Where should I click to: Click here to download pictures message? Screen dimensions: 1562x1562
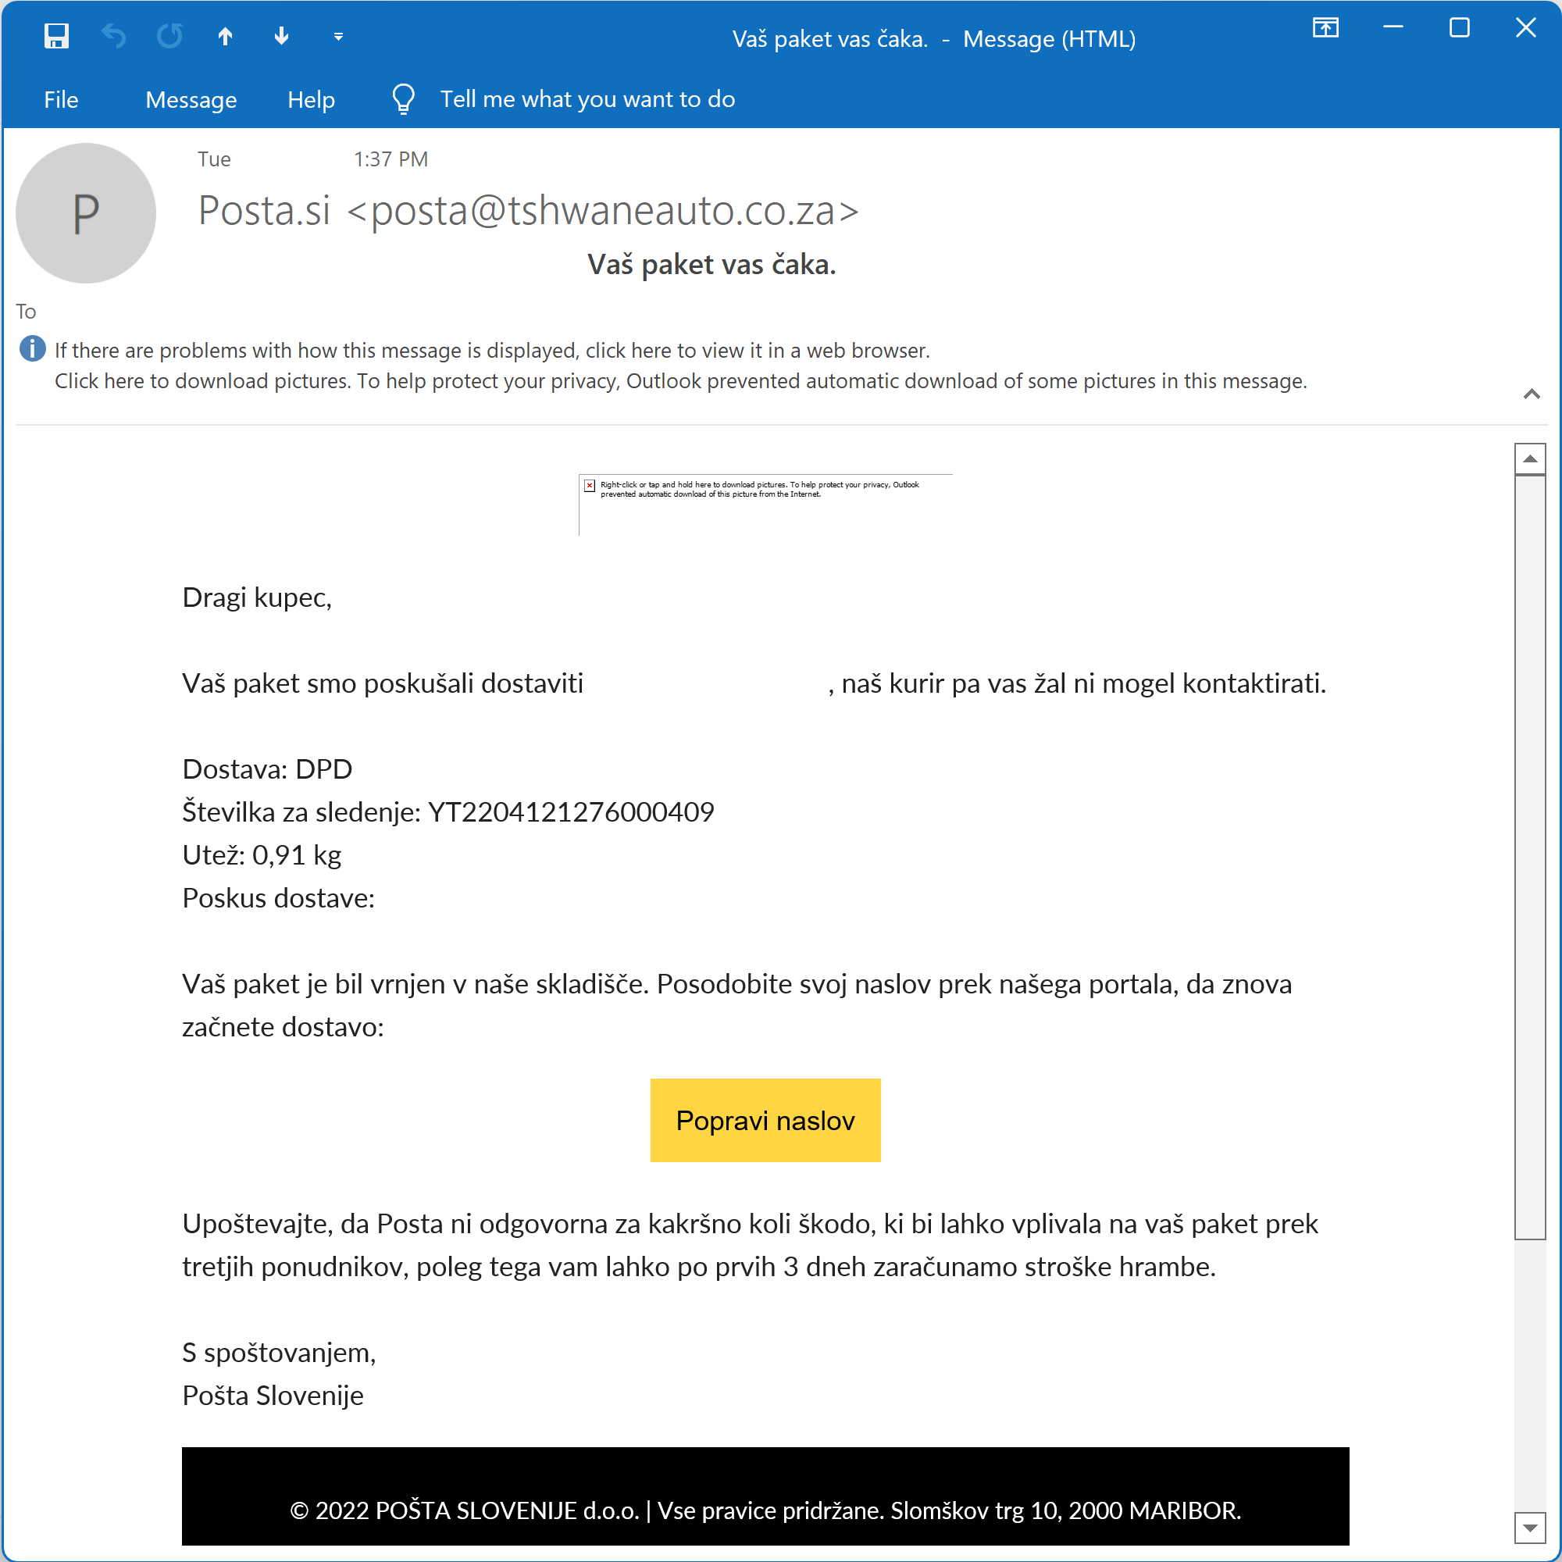coord(681,381)
